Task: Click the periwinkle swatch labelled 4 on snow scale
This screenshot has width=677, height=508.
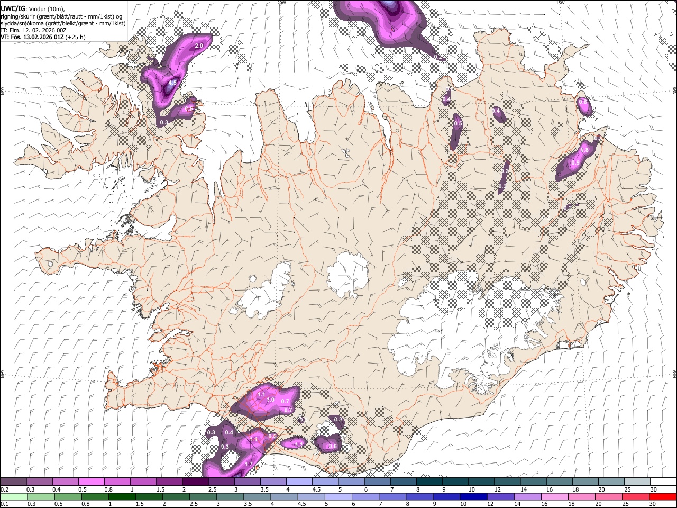Action: point(299,482)
